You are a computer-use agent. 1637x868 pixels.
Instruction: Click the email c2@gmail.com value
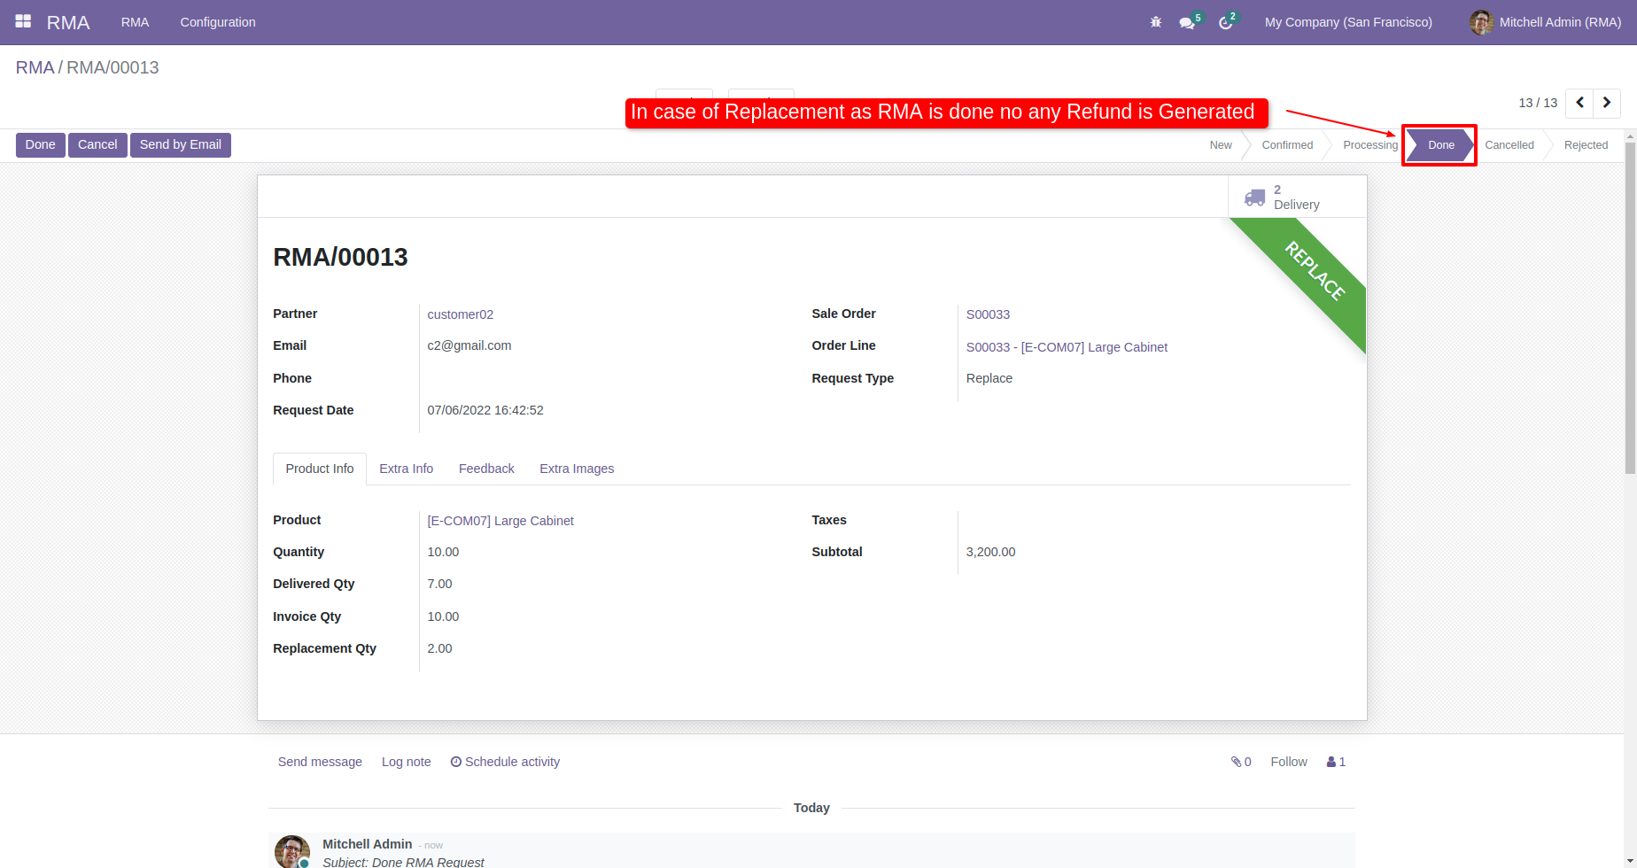point(469,345)
